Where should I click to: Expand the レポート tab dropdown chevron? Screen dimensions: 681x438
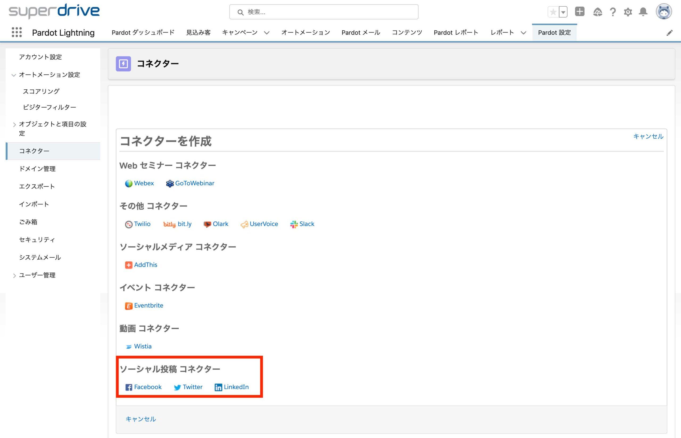pyautogui.click(x=524, y=33)
